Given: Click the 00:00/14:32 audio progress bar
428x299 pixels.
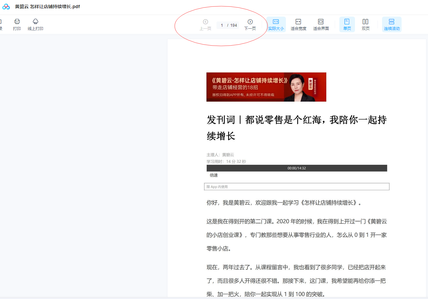Looking at the screenshot, I should tap(297, 168).
